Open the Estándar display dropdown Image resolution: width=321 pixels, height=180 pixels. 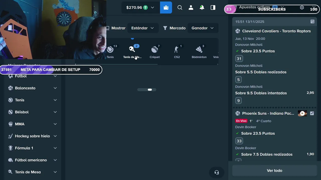[x=143, y=28]
